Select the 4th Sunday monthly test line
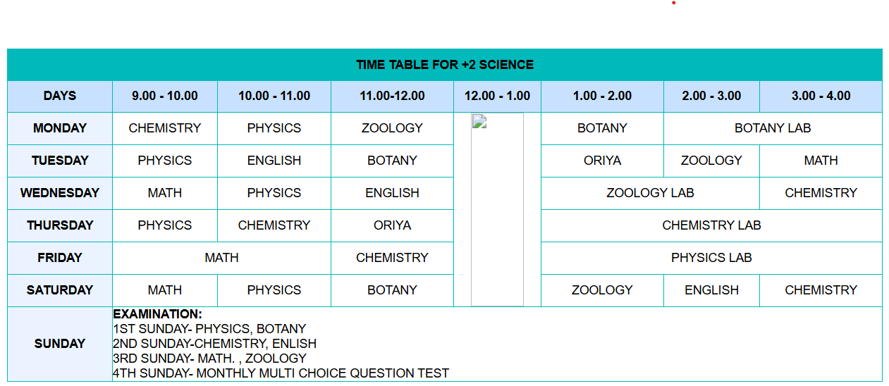889x386 pixels. [x=281, y=373]
